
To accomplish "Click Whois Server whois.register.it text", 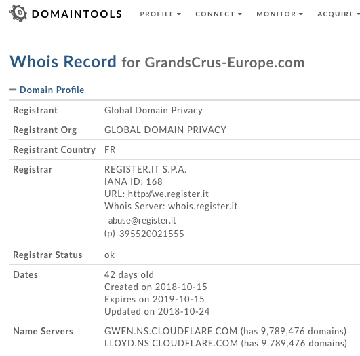I will tap(171, 206).
